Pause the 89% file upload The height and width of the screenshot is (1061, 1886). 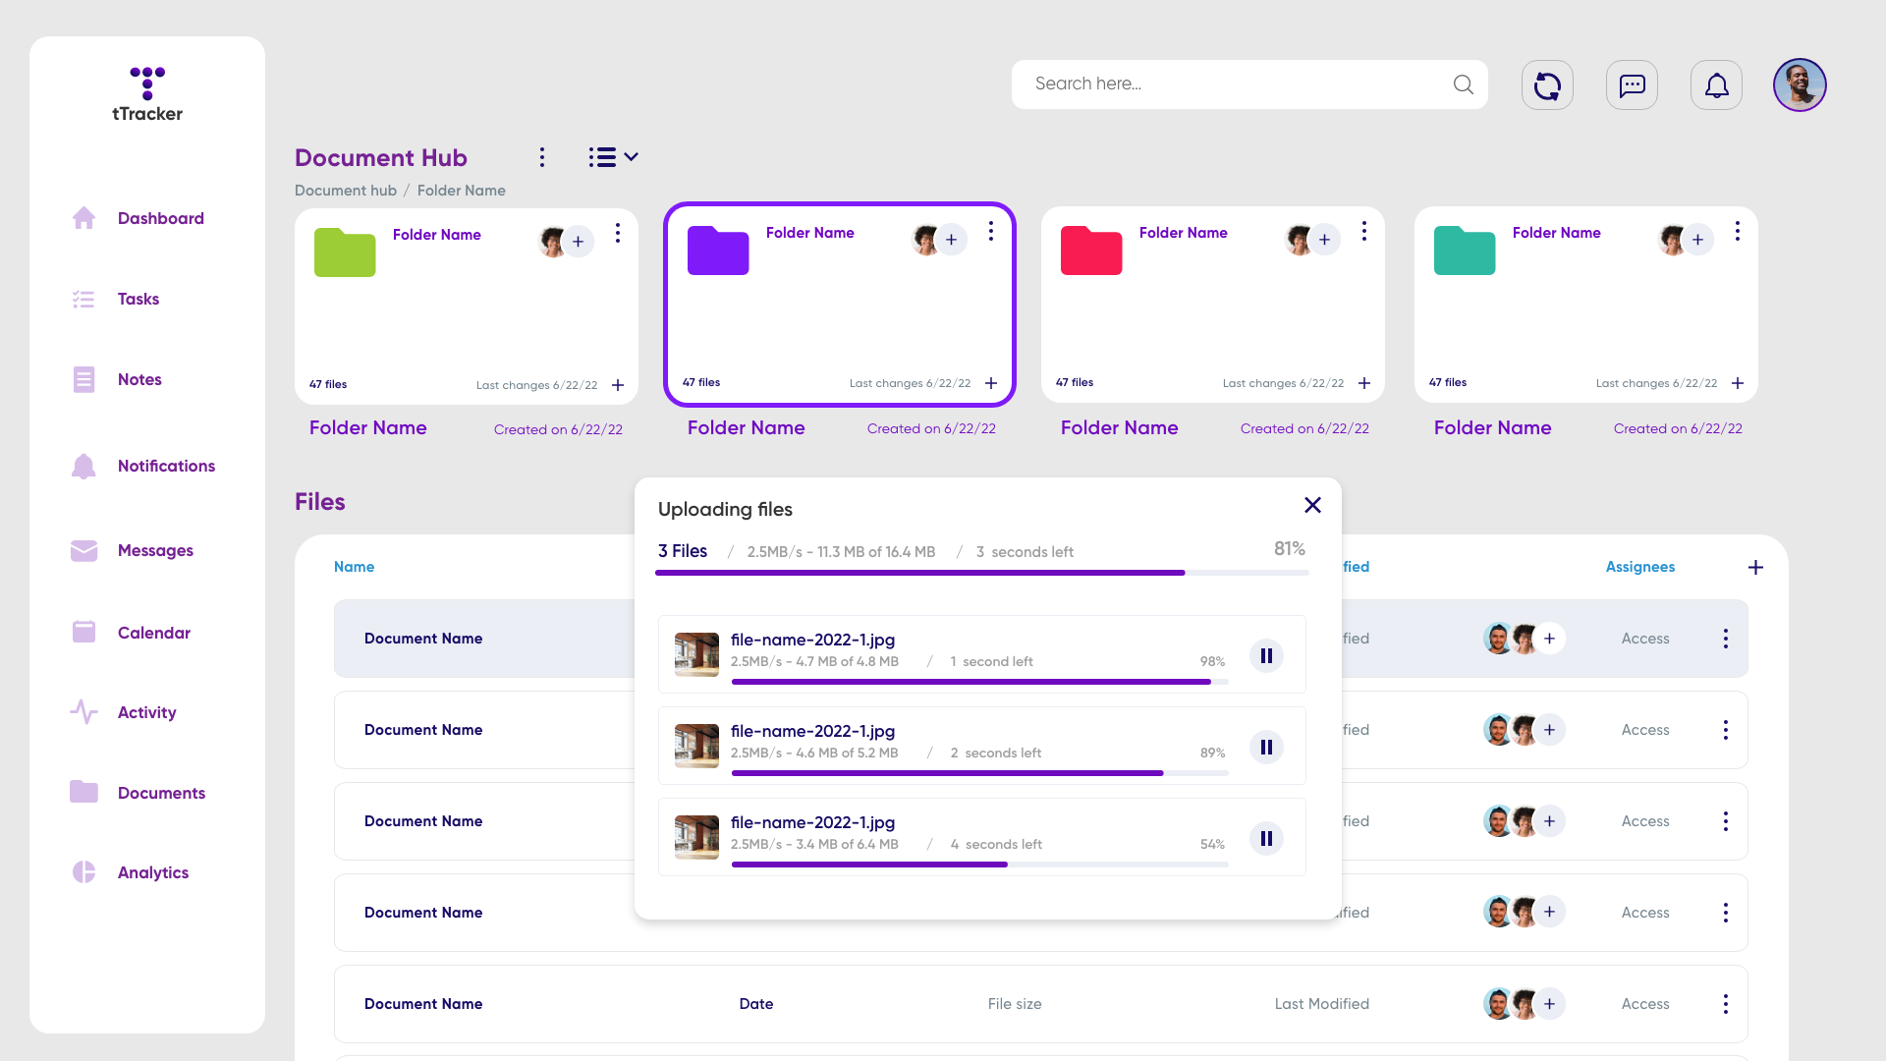[x=1266, y=747]
